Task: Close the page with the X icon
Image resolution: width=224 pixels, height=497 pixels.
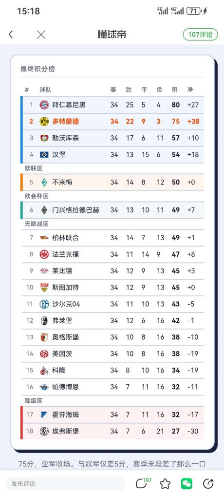Action: click(41, 35)
